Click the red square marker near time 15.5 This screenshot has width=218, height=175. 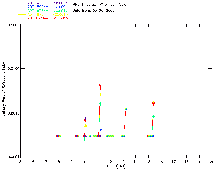(x=153, y=103)
